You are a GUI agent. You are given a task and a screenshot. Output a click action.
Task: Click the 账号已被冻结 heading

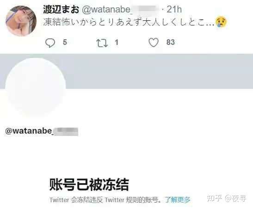pyautogui.click(x=89, y=184)
